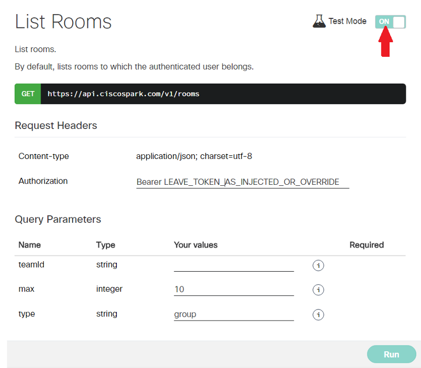
Task: Focus the Authorization bearer token field
Action: [243, 182]
